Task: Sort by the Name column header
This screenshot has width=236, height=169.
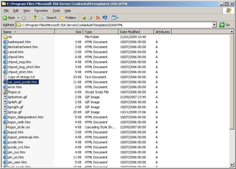Action: [x=28, y=32]
